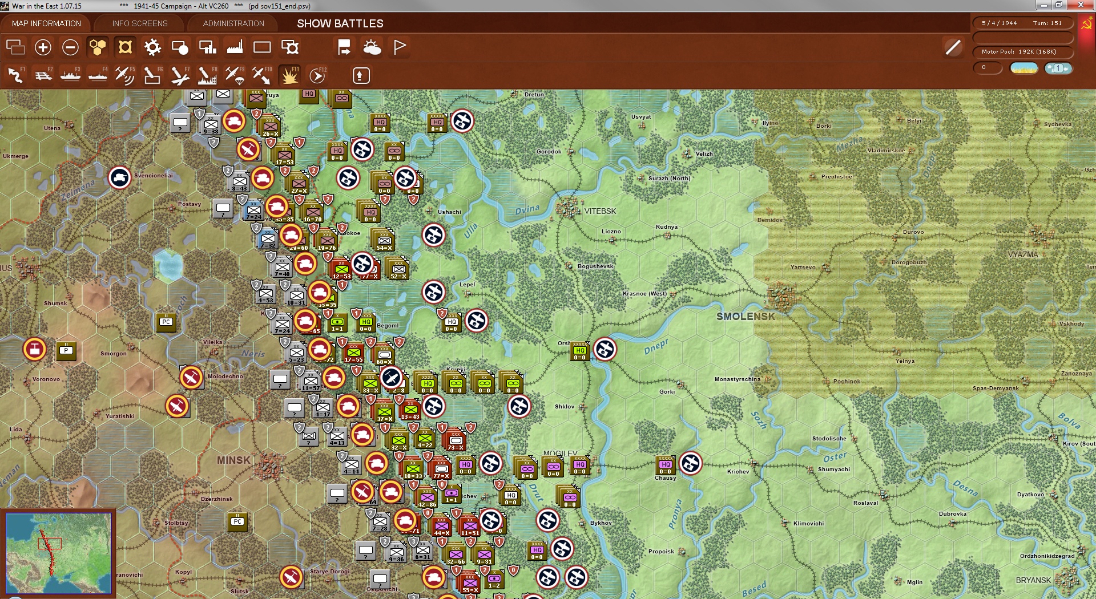The width and height of the screenshot is (1096, 599).
Task: Select the F3 naval transport mode
Action: click(x=70, y=75)
